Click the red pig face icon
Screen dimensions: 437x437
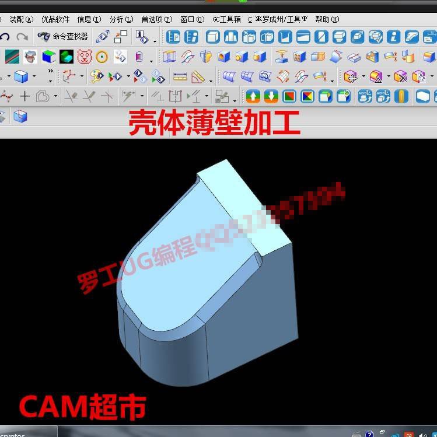85,57
